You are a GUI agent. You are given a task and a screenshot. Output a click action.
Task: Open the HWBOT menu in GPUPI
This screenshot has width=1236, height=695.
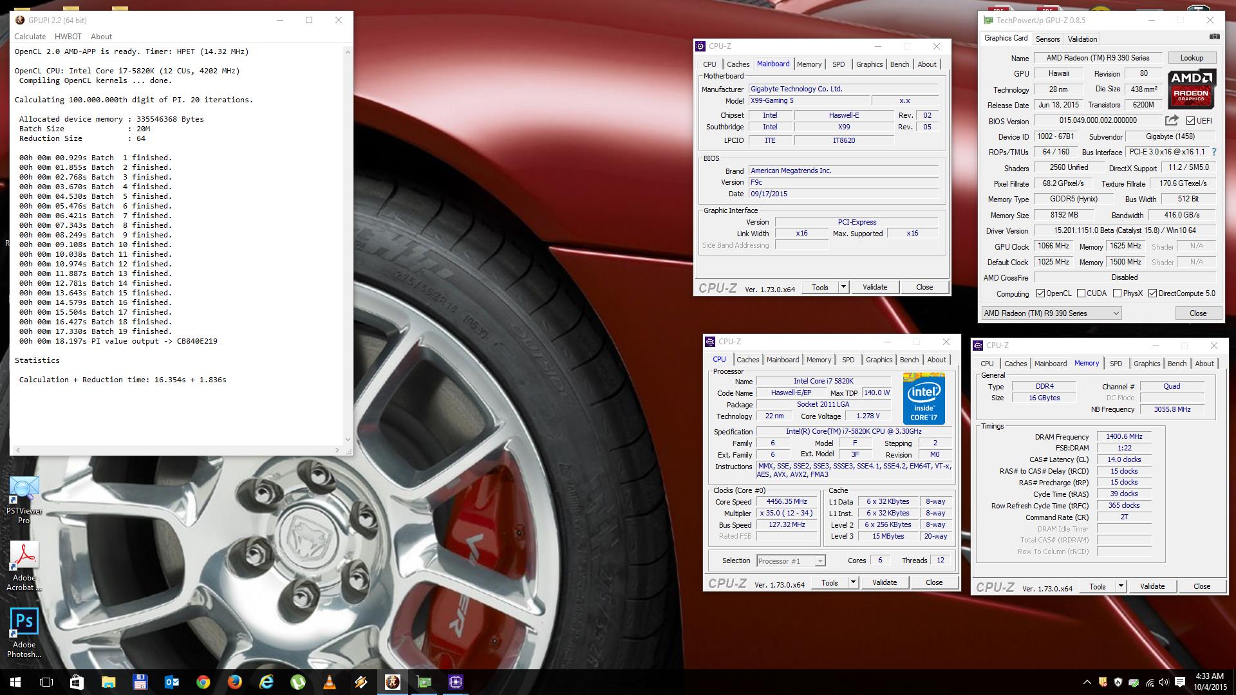(68, 37)
